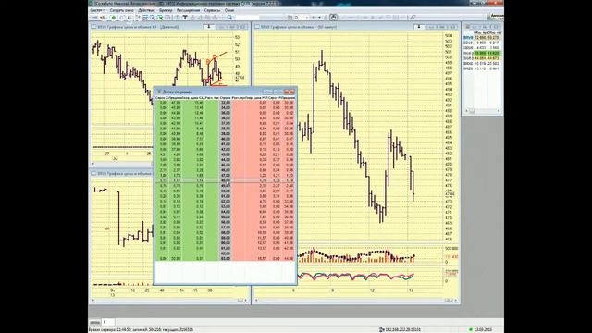The height and width of the screenshot is (333, 592).
Task: Open the Брокер menu
Action: pyautogui.click(x=166, y=10)
